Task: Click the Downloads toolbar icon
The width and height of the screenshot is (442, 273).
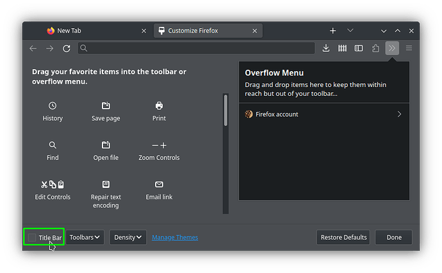Action: 326,48
